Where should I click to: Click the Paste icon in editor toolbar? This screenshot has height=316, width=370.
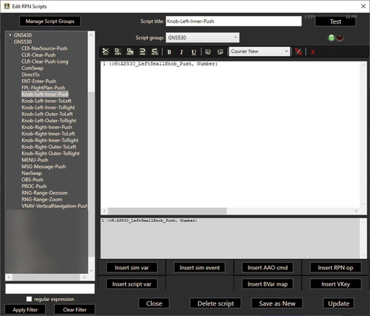(130, 51)
